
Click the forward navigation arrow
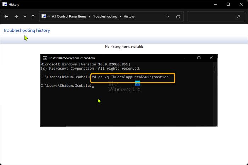16,16
